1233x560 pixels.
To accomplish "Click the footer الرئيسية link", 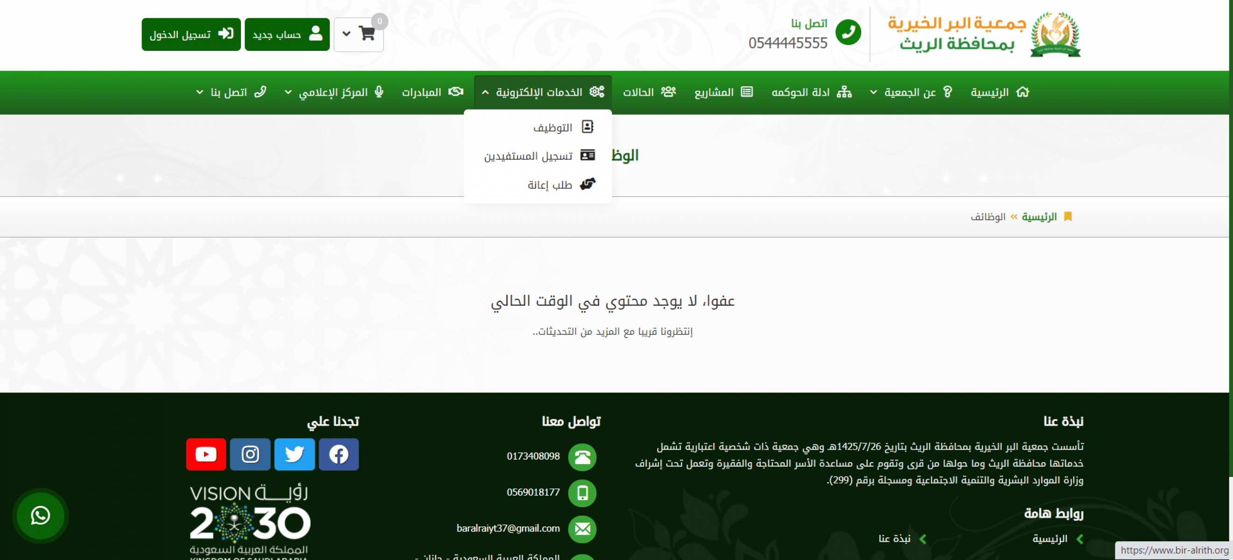I will pyautogui.click(x=1049, y=539).
